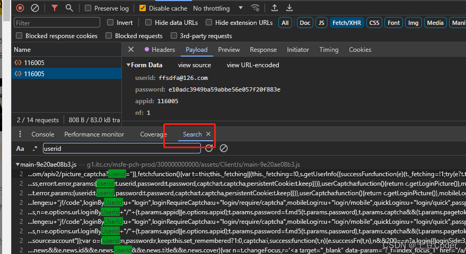466x254 pixels.
Task: Select the first 116005 request
Action: pos(67,62)
